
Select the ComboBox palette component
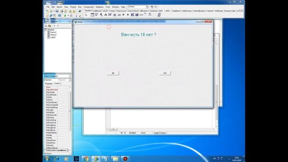[x=137, y=15]
